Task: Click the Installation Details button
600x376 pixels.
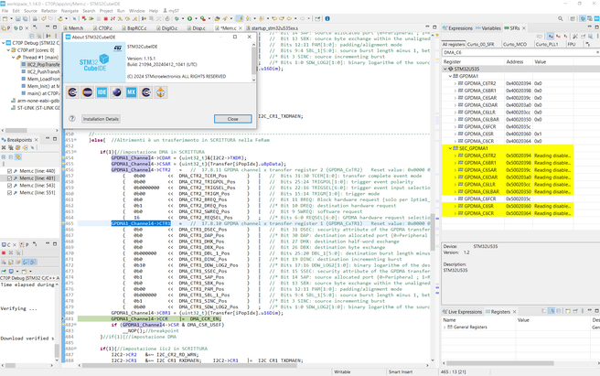Action: point(101,119)
